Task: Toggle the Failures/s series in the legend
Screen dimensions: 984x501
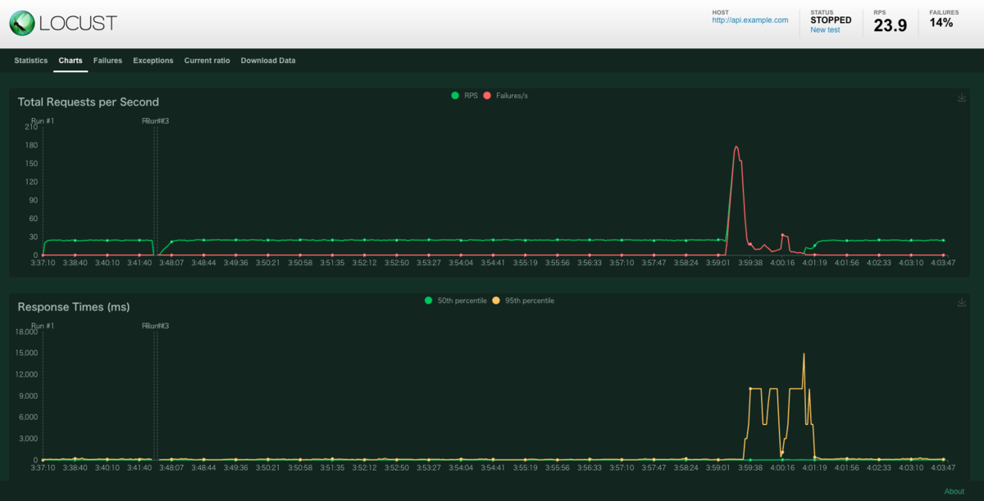Action: click(506, 96)
